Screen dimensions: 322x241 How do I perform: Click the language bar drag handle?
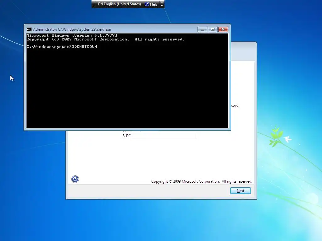(94, 4)
